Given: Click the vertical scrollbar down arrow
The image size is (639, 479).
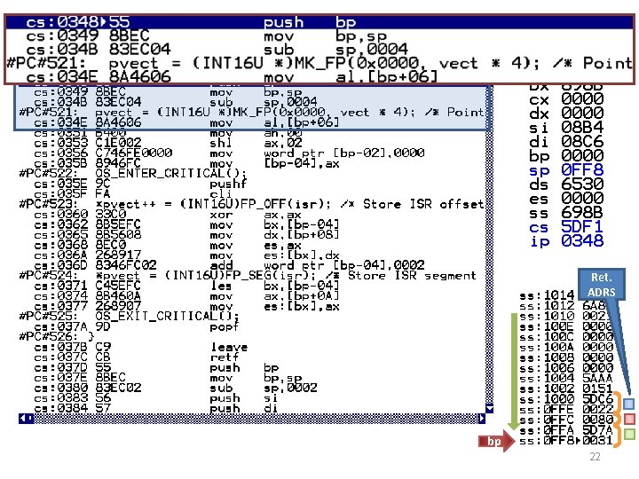Looking at the screenshot, I should (x=490, y=408).
